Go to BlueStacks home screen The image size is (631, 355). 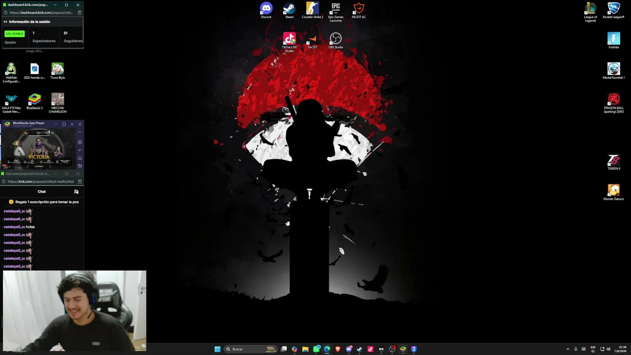coord(80,158)
